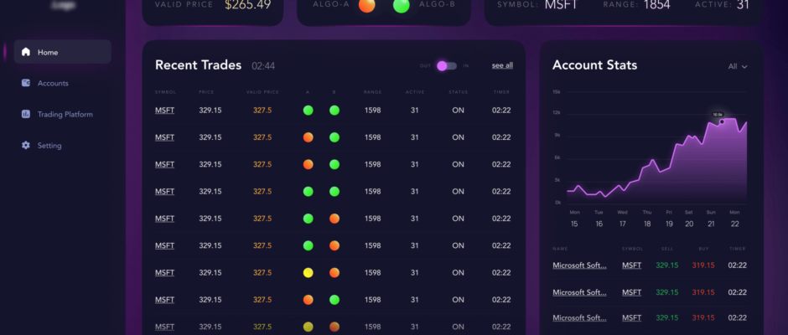Open the All dropdown in Account Stats

click(x=738, y=66)
